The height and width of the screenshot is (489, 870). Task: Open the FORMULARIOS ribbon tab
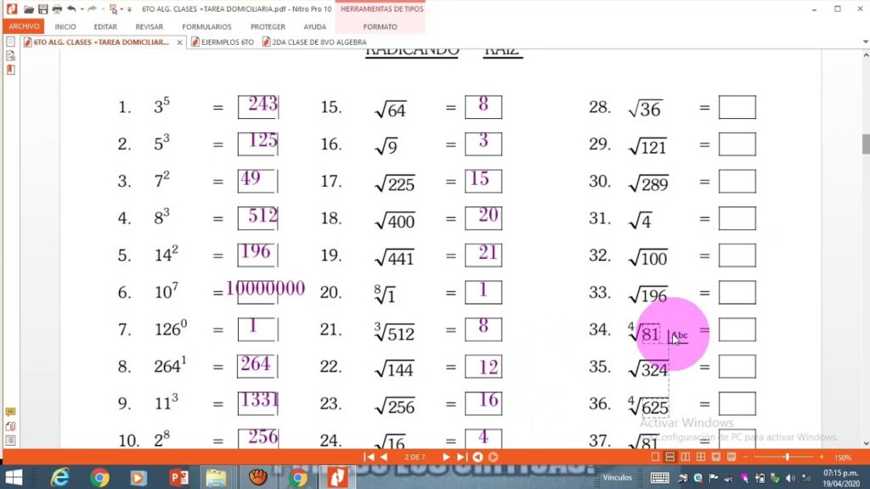pos(206,26)
